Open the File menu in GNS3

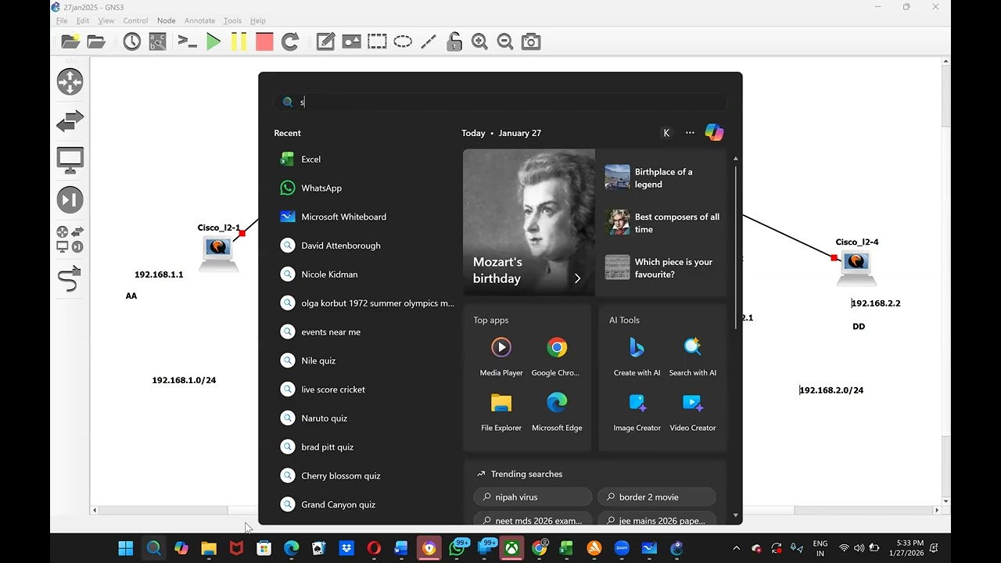click(62, 20)
